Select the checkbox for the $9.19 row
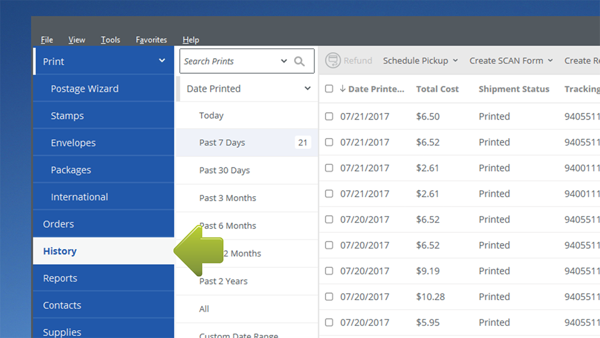Image resolution: width=600 pixels, height=338 pixels. tap(329, 271)
